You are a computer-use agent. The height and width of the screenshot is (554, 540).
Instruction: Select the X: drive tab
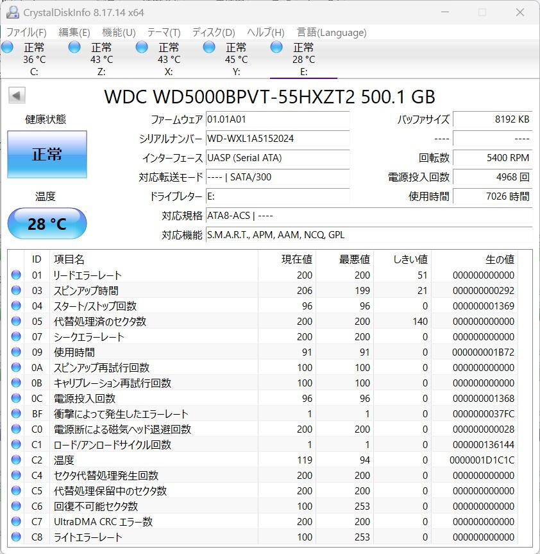[x=169, y=59]
